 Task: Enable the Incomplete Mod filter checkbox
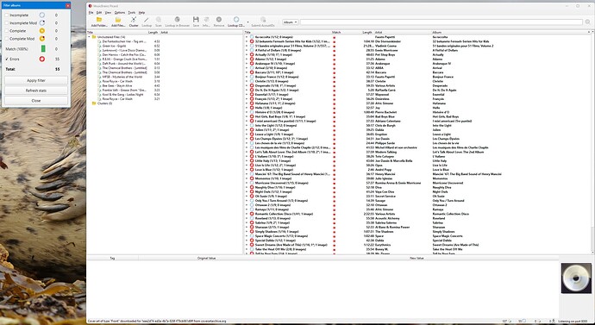point(6,23)
